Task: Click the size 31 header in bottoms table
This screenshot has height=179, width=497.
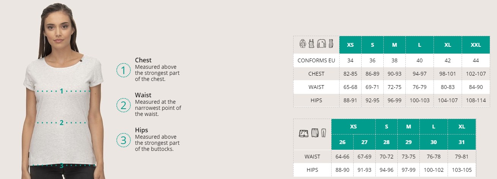Action: coord(462,142)
